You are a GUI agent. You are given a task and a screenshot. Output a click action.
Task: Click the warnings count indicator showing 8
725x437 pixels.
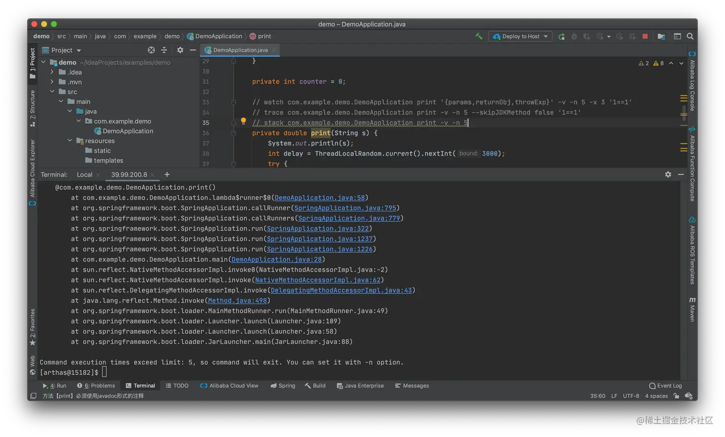coord(658,63)
